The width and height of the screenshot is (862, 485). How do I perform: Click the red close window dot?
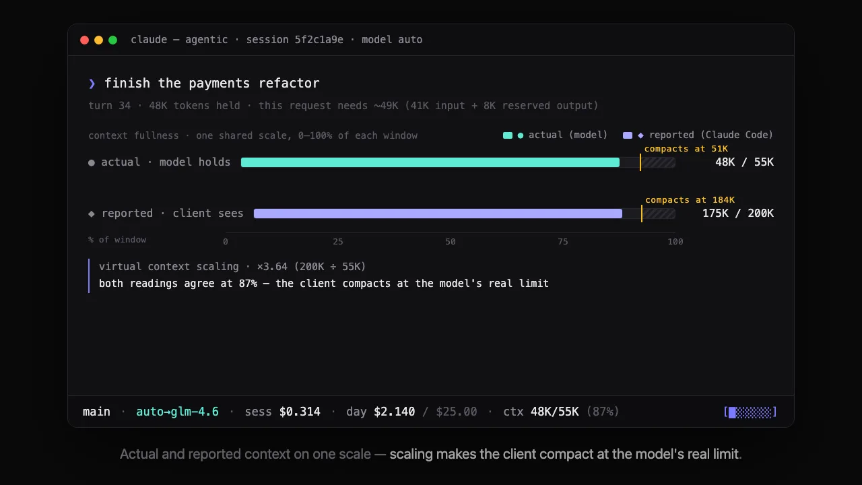click(84, 40)
